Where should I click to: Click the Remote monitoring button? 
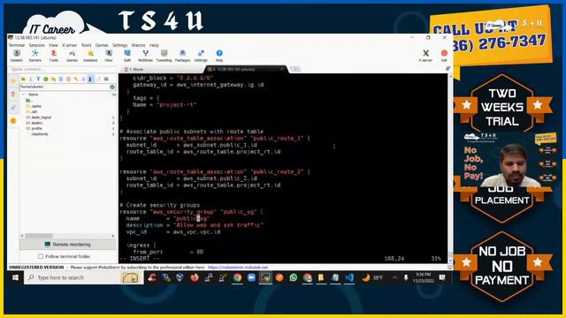68,245
